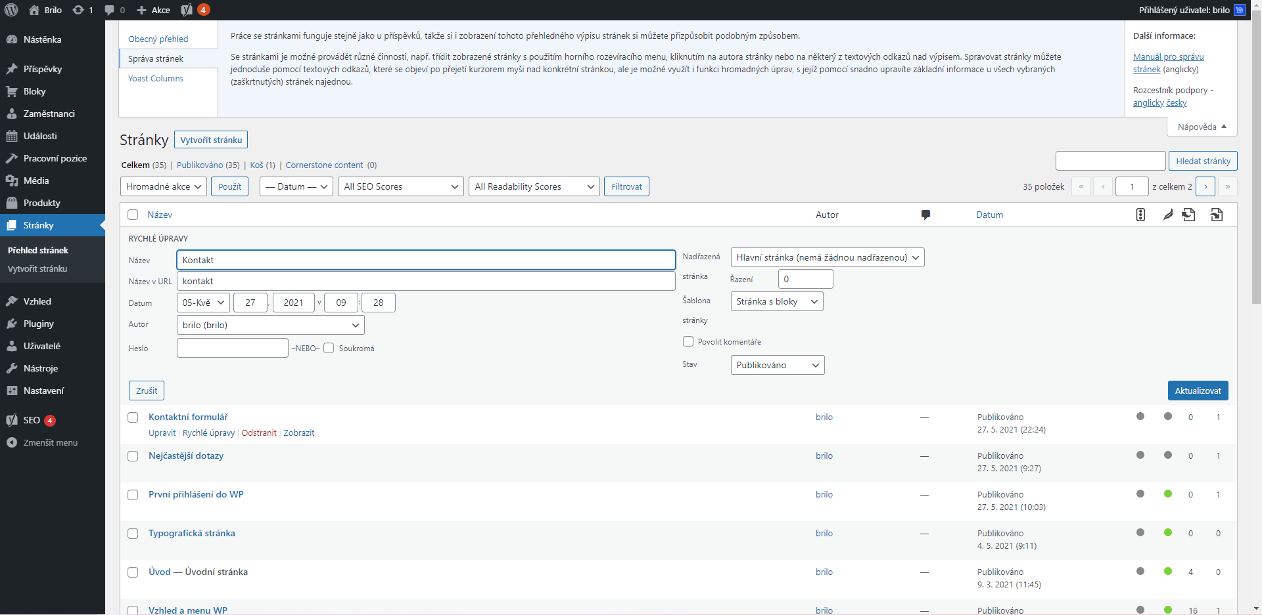The height and width of the screenshot is (615, 1262).
Task: Open the Yoast SEO admin bar icon
Action: pos(187,10)
